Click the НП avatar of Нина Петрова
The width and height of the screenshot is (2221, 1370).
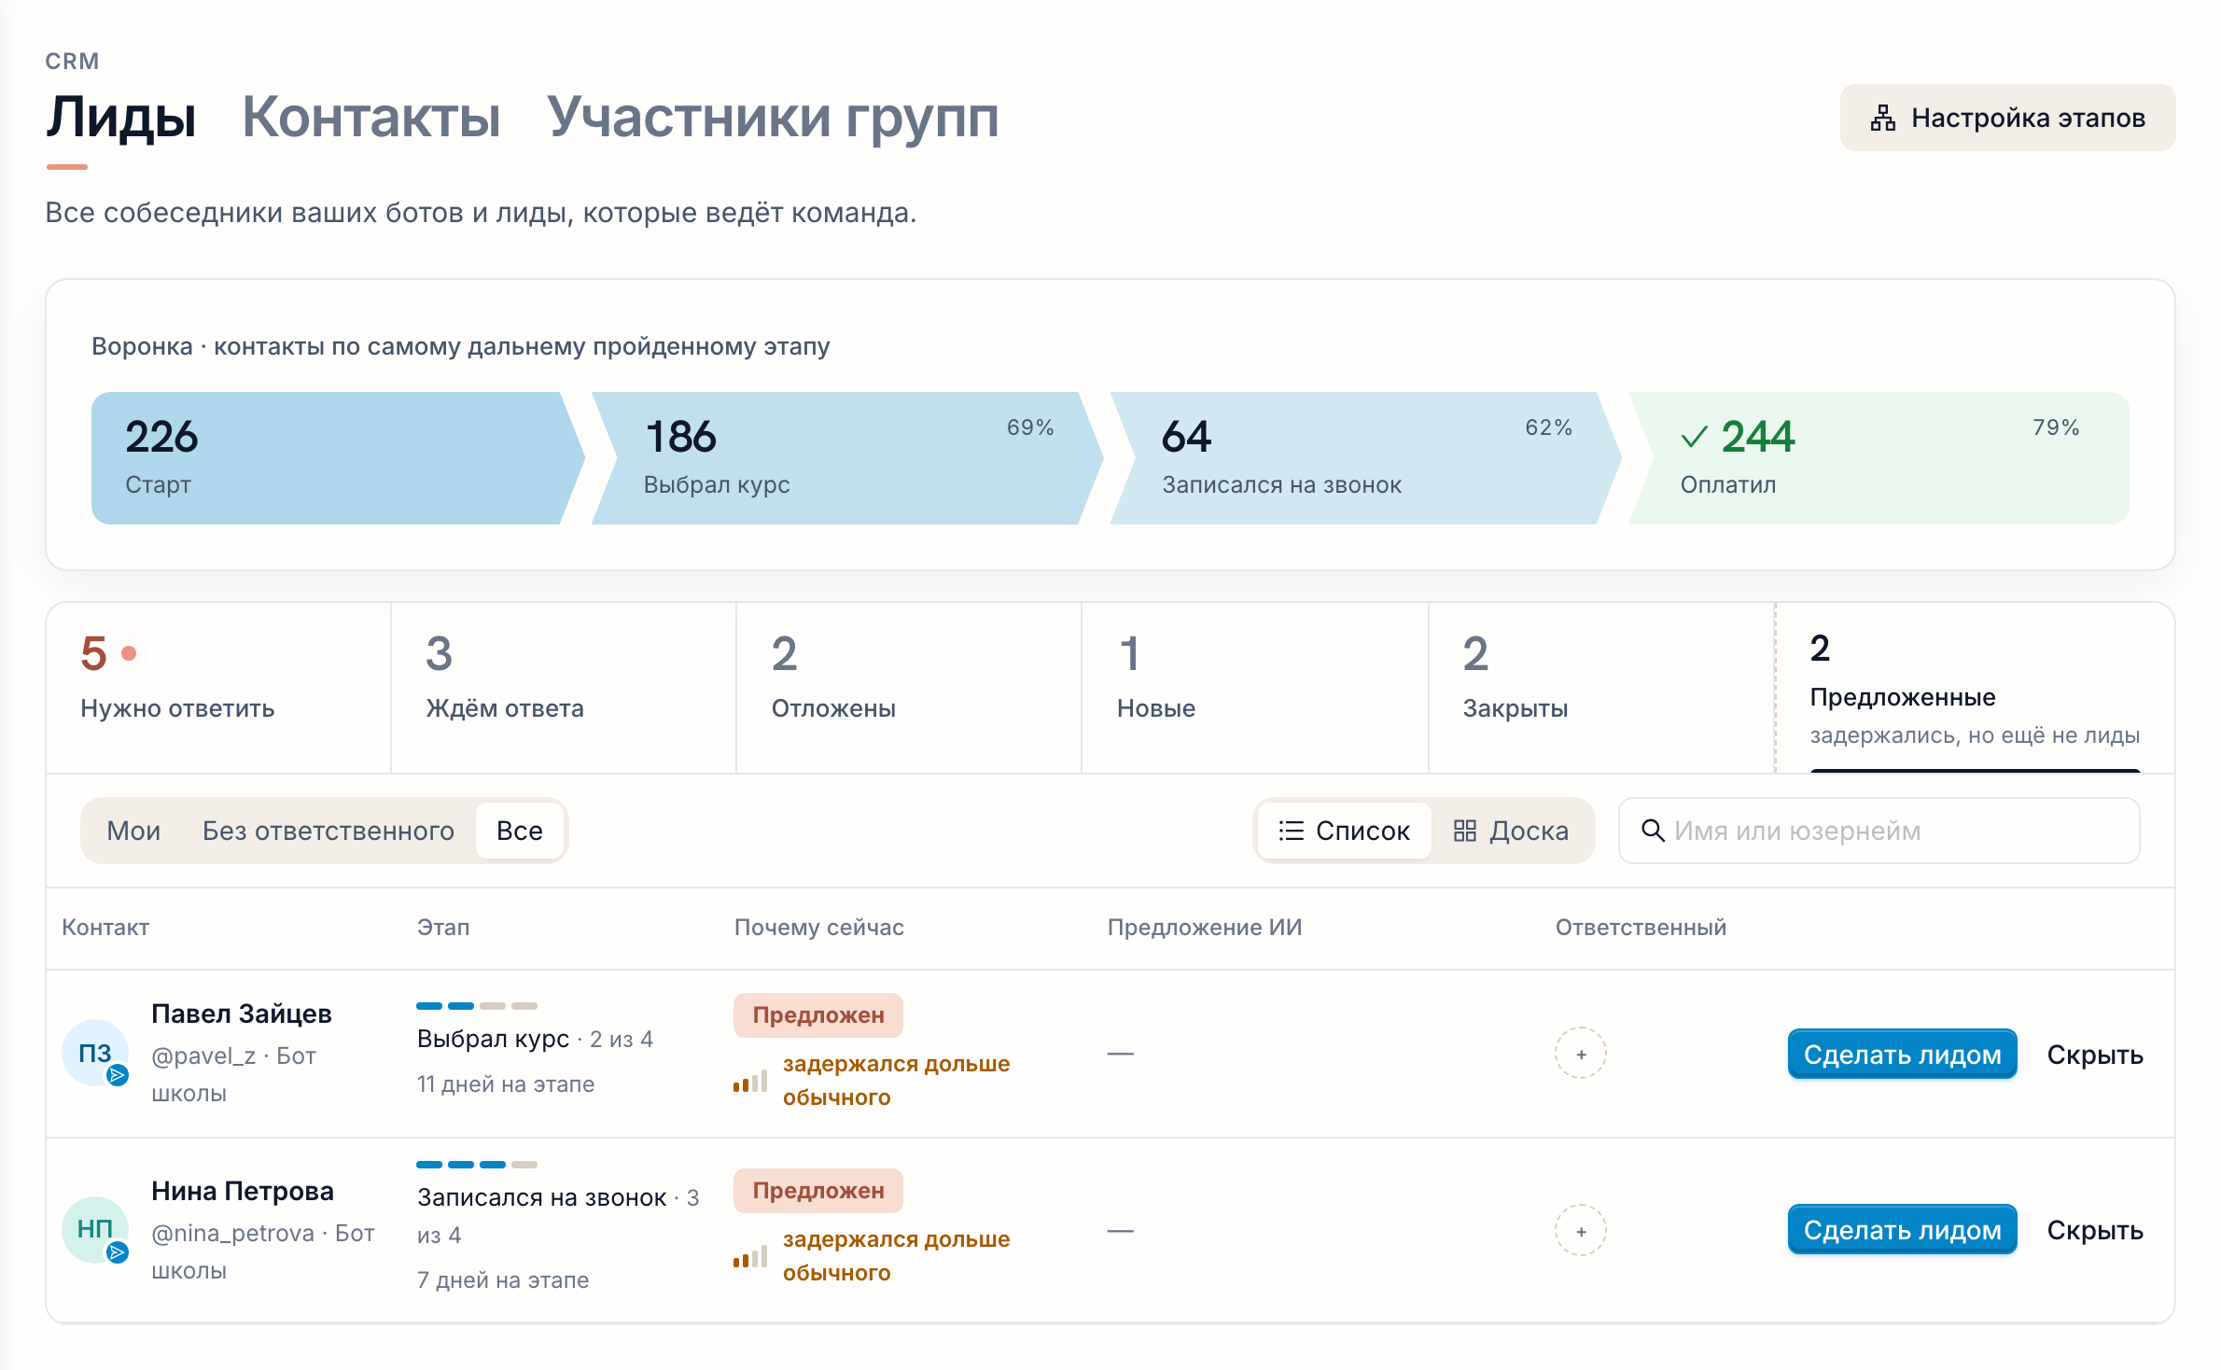tap(95, 1229)
